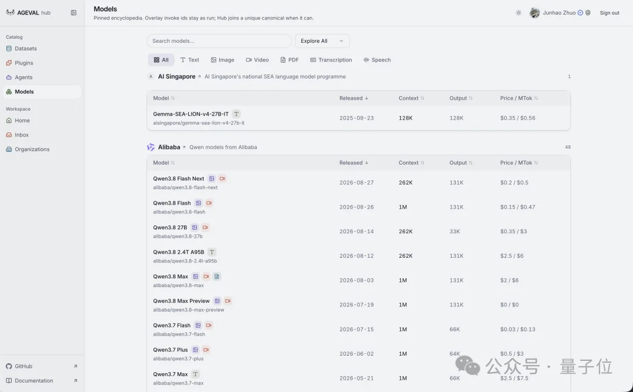Image resolution: width=633 pixels, height=392 pixels.
Task: Click the shield badge next to Junhao Zhuo
Action: 588,13
